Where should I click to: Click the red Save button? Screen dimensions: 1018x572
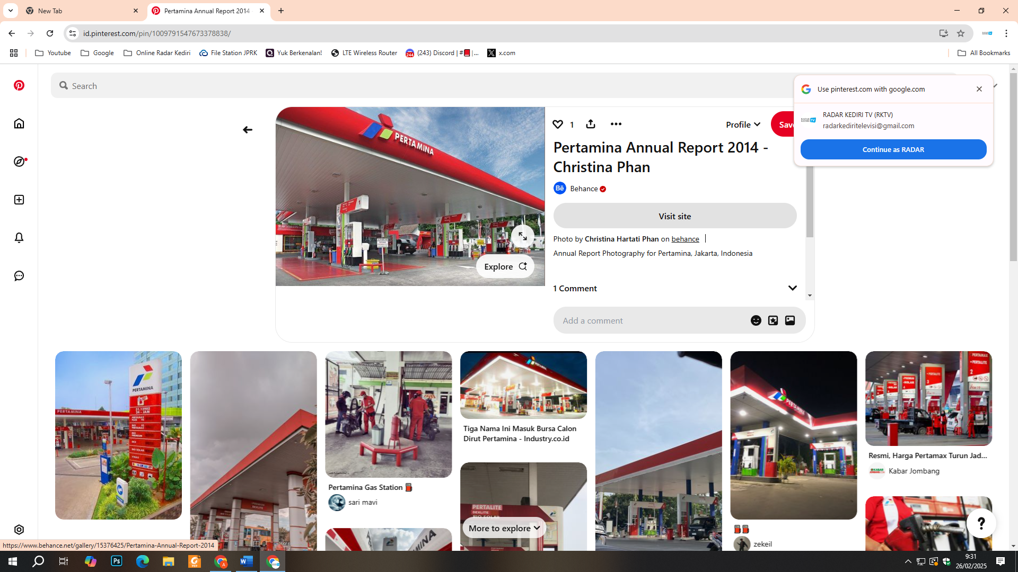(783, 124)
